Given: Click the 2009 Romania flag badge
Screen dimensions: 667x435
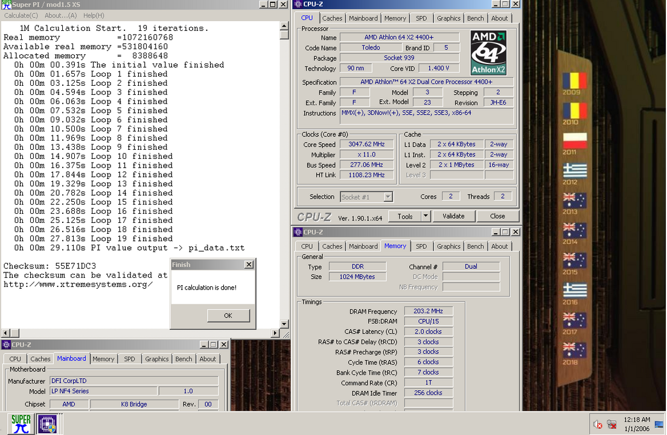Looking at the screenshot, I should tap(575, 81).
